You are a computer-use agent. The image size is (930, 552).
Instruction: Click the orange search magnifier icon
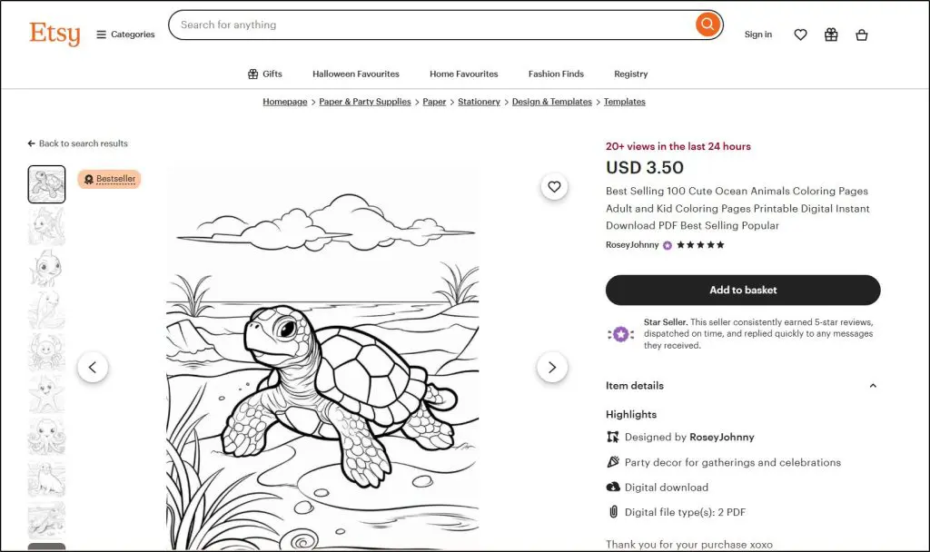point(707,25)
